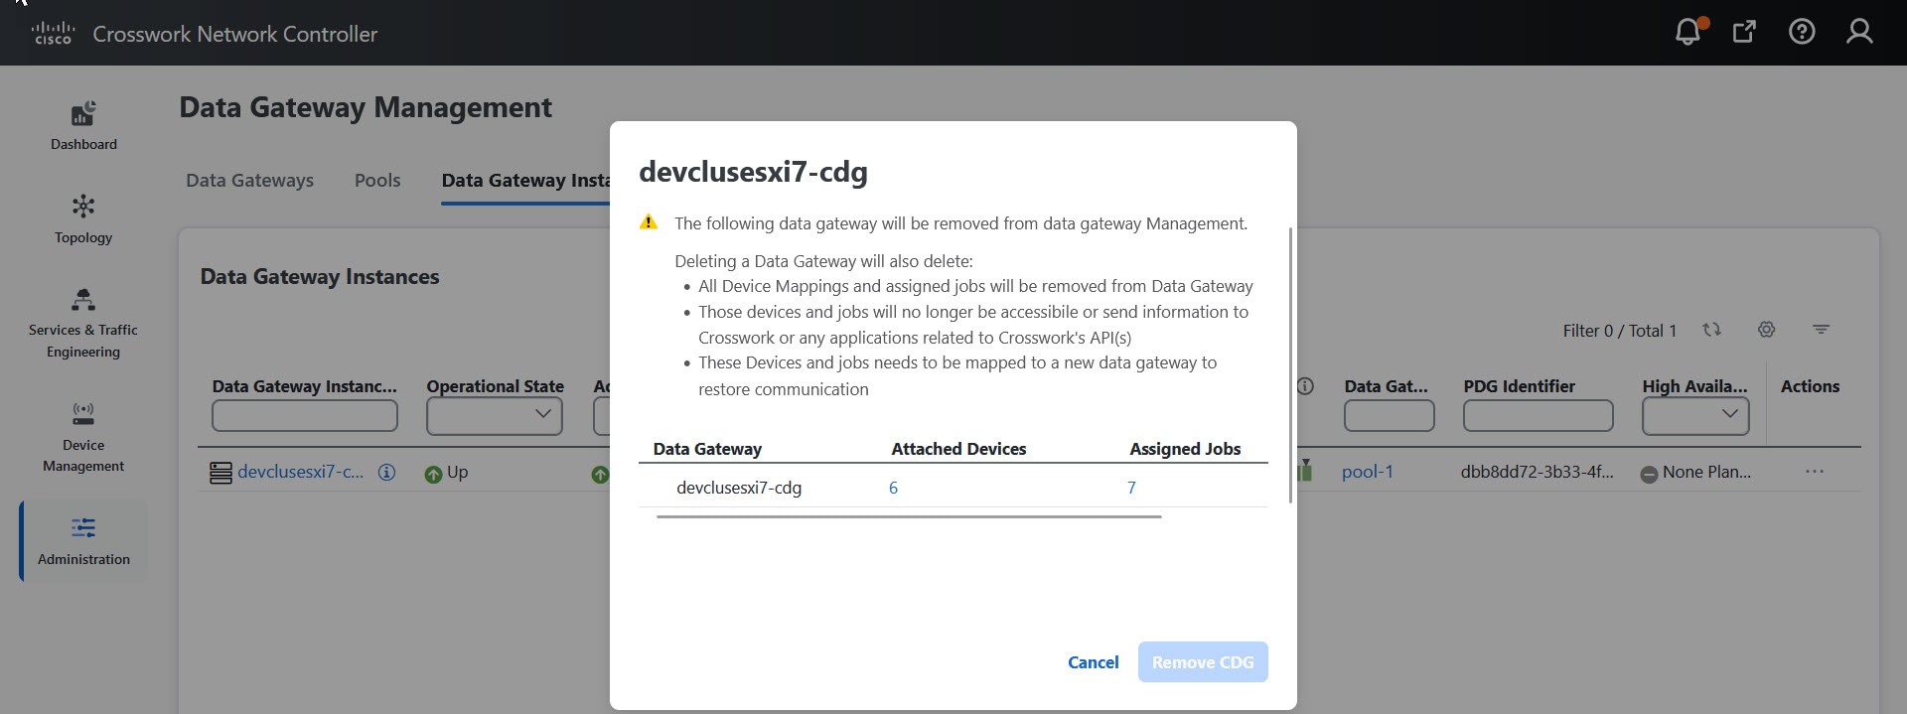The image size is (1907, 714).
Task: Switch to the Data Gateways tab
Action: (249, 180)
